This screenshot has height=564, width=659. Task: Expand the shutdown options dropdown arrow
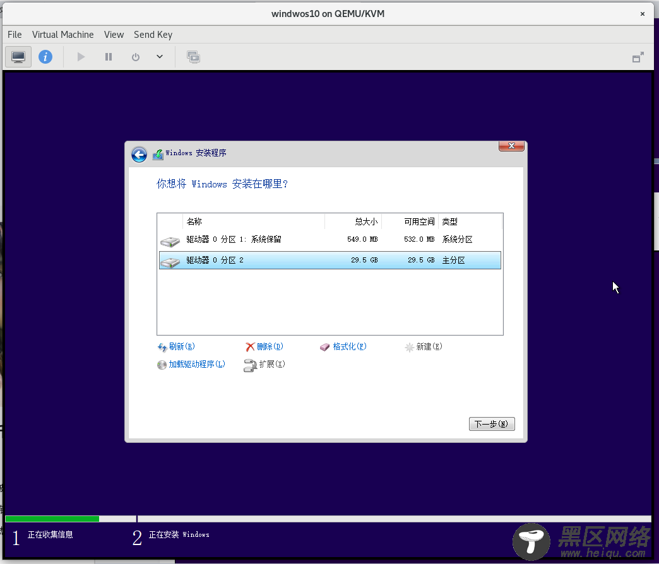[160, 57]
